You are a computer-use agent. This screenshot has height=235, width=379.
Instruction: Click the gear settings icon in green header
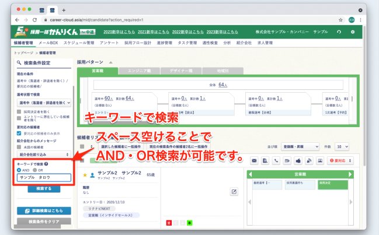pos(353,32)
